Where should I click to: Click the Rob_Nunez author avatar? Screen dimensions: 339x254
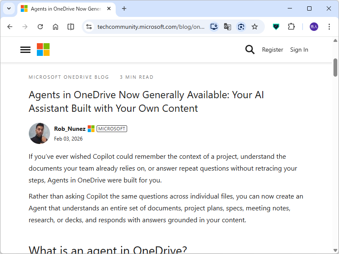pyautogui.click(x=39, y=133)
